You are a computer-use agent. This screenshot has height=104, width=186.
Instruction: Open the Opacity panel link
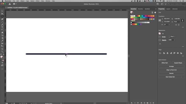click(x=164, y=40)
